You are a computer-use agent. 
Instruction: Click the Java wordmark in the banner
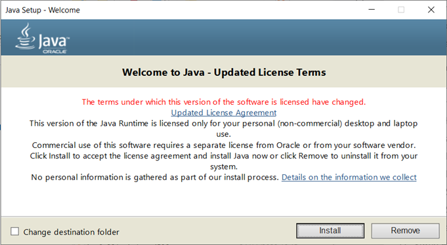click(54, 41)
